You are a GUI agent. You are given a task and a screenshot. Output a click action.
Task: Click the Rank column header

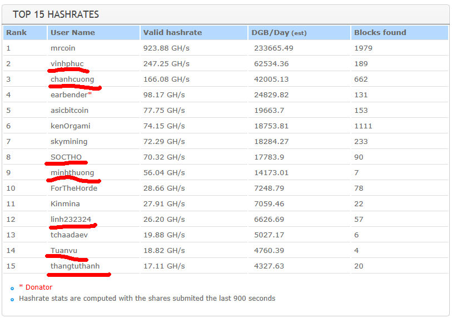click(x=25, y=33)
